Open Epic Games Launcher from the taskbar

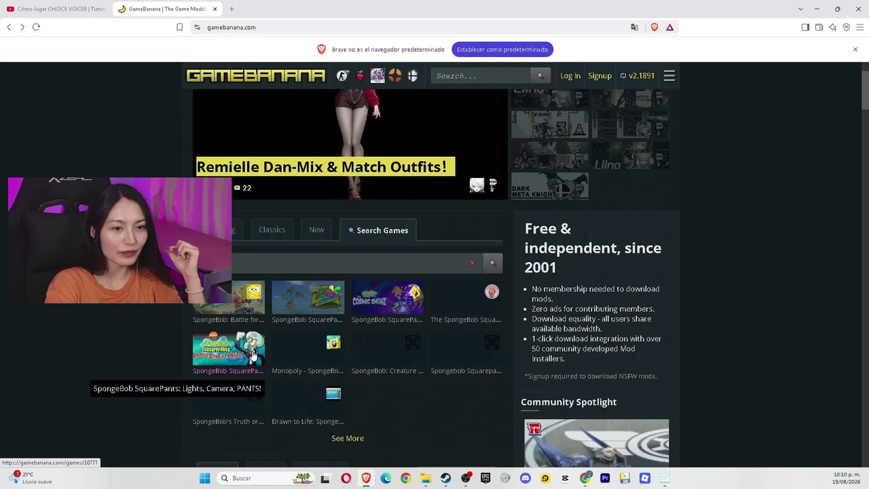tap(485, 478)
